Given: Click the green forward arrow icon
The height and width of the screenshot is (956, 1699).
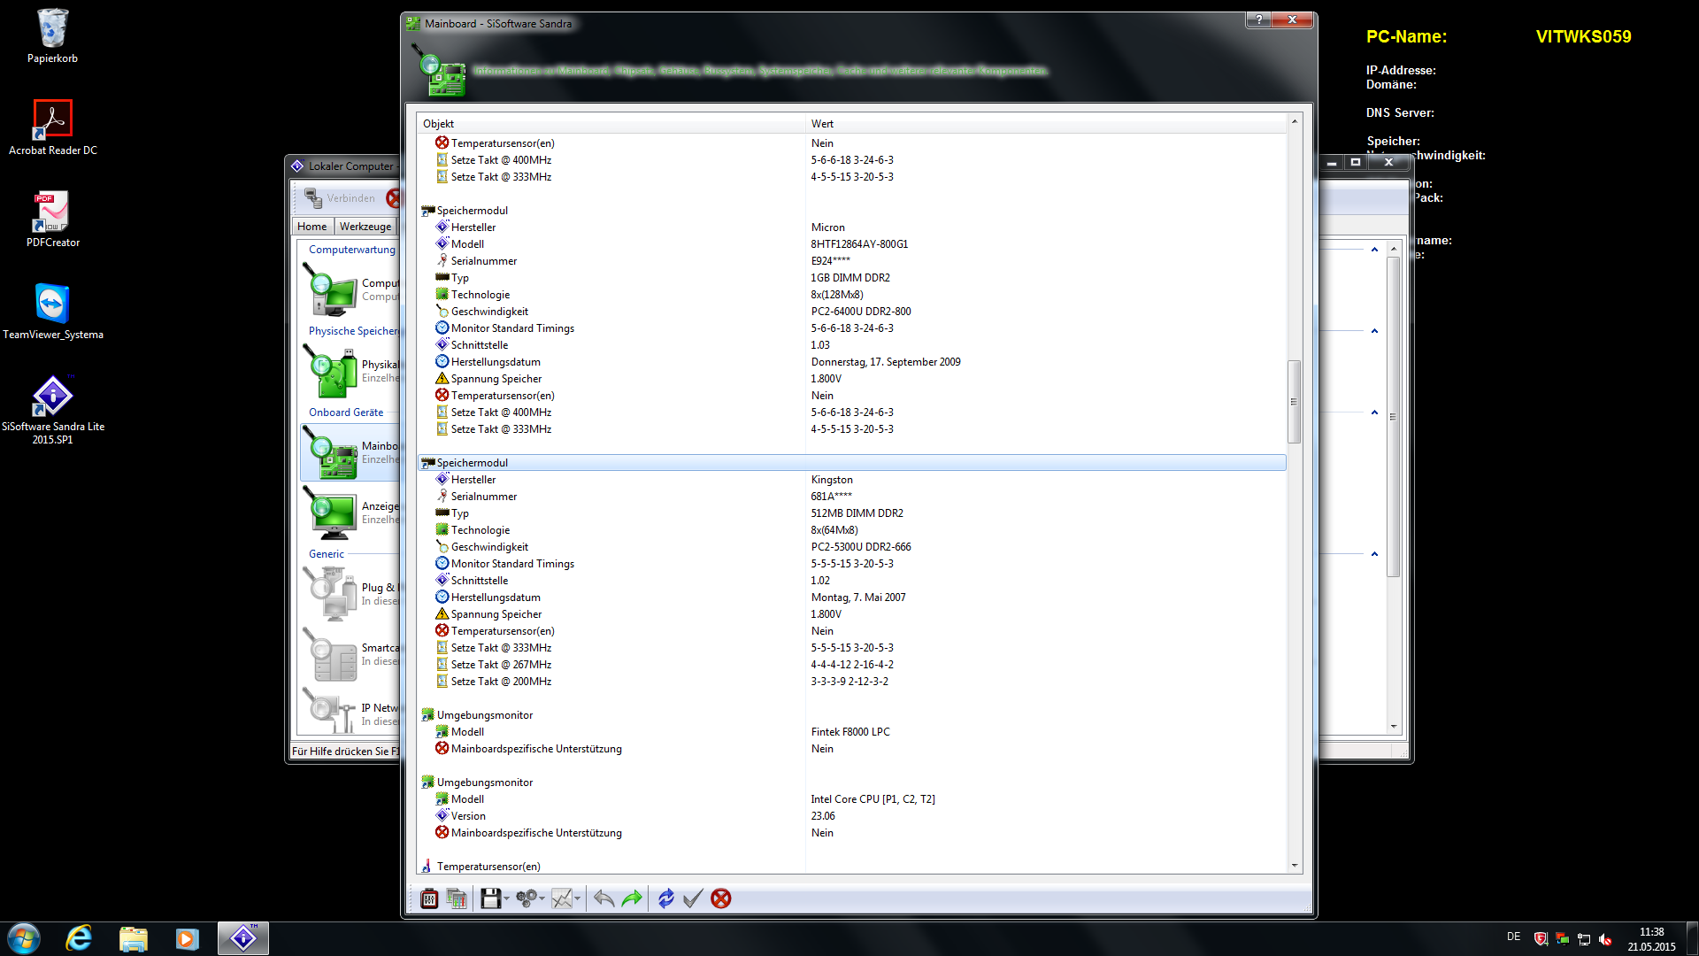Looking at the screenshot, I should 632,898.
